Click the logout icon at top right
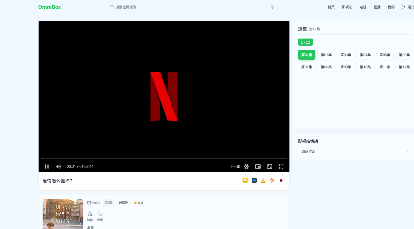414x229 pixels. tap(403, 7)
